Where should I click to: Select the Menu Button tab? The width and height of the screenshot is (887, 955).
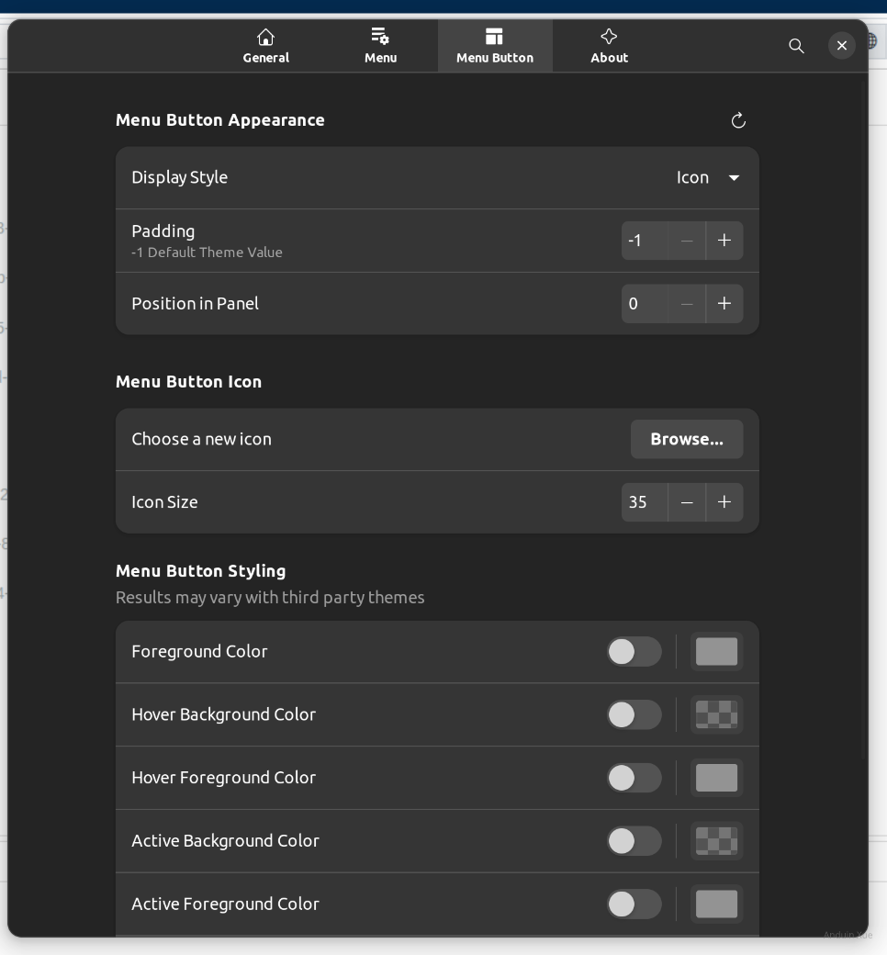494,46
